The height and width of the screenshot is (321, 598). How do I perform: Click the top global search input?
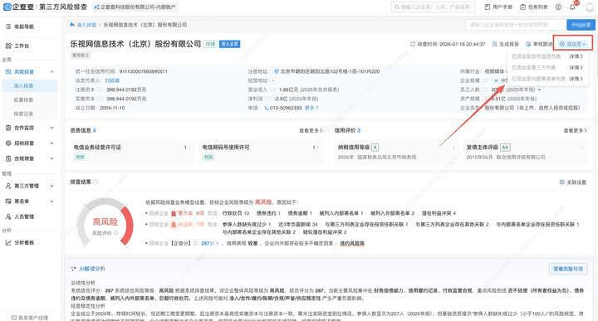tap(434, 7)
